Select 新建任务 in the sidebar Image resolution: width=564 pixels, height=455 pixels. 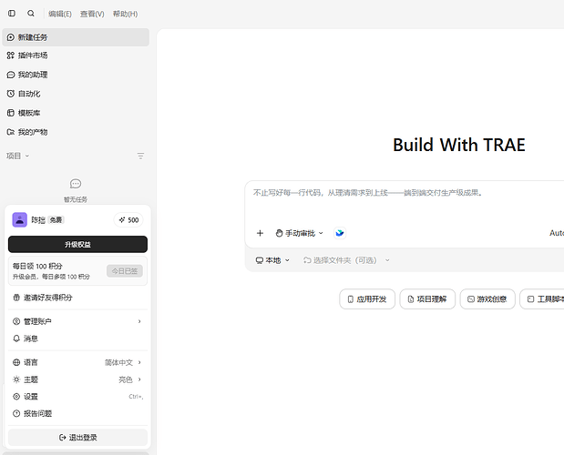(x=76, y=37)
